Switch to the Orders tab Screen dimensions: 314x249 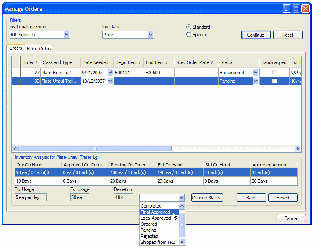click(x=16, y=48)
